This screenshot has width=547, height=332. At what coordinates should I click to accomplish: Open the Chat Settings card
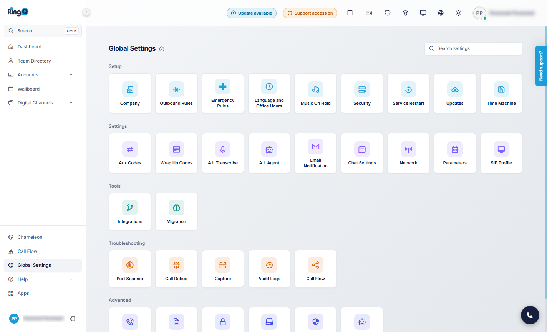pos(362,153)
